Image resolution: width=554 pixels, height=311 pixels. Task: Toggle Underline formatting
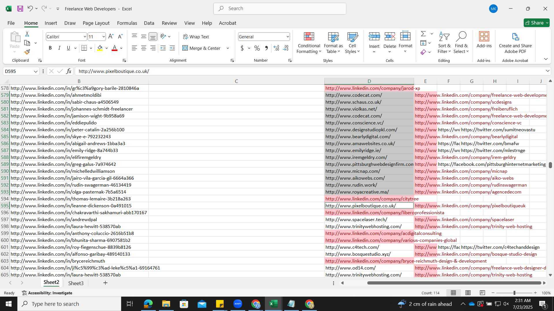click(68, 48)
